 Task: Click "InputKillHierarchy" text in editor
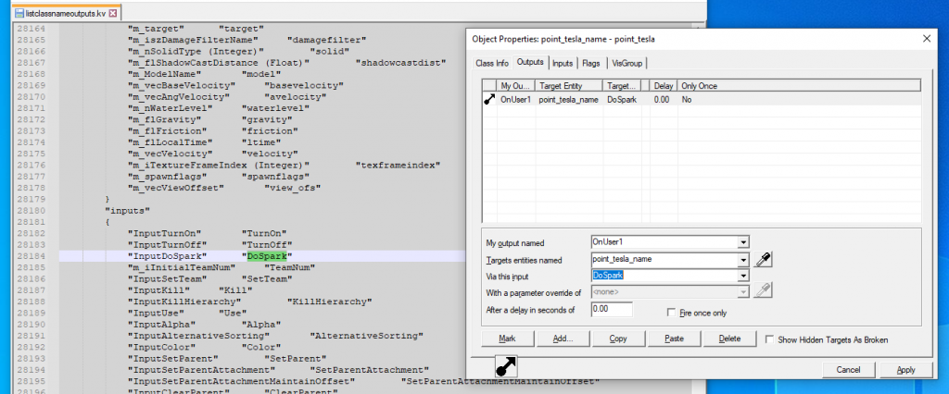pos(184,302)
